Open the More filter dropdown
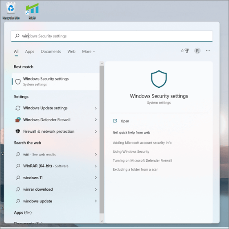The image size is (229, 229). tap(89, 51)
